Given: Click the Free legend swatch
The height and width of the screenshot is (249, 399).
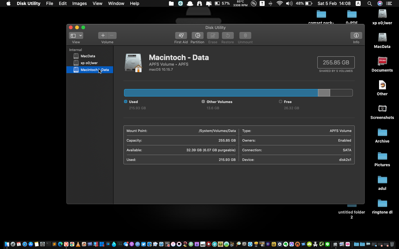Looking at the screenshot, I should [281, 101].
